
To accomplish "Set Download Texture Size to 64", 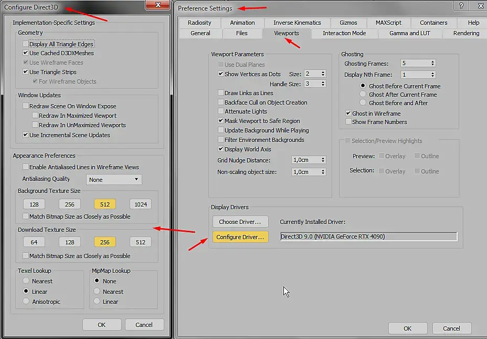I will click(x=34, y=242).
